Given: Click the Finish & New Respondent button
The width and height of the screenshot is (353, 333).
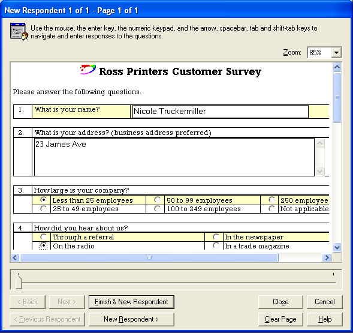Looking at the screenshot, I should [x=131, y=302].
